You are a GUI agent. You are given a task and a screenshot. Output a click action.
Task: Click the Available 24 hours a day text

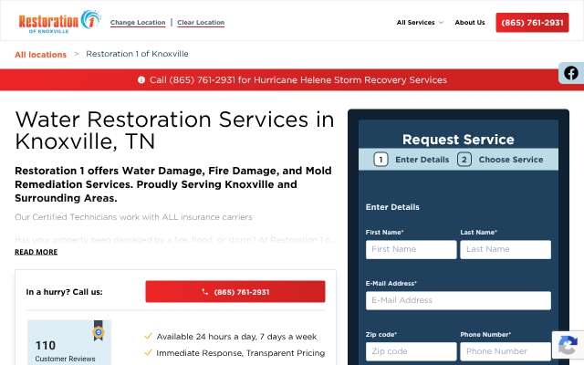coord(236,337)
